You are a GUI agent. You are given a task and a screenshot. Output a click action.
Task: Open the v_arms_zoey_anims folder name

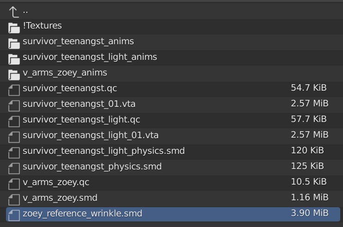tap(65, 72)
